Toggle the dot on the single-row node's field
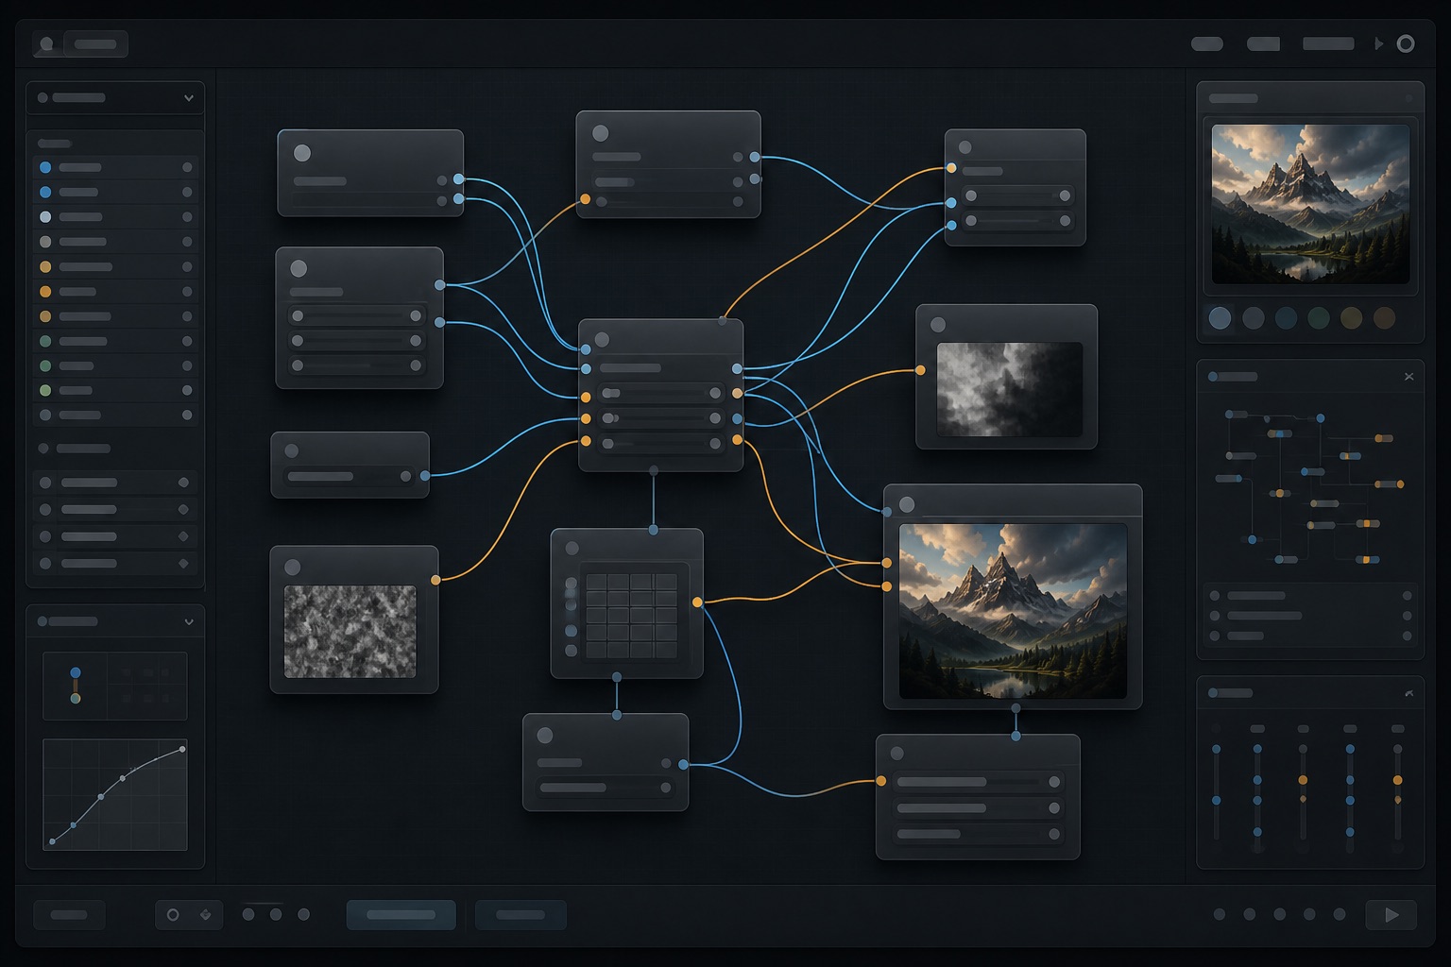Screen dimensions: 1451x967 [x=405, y=476]
